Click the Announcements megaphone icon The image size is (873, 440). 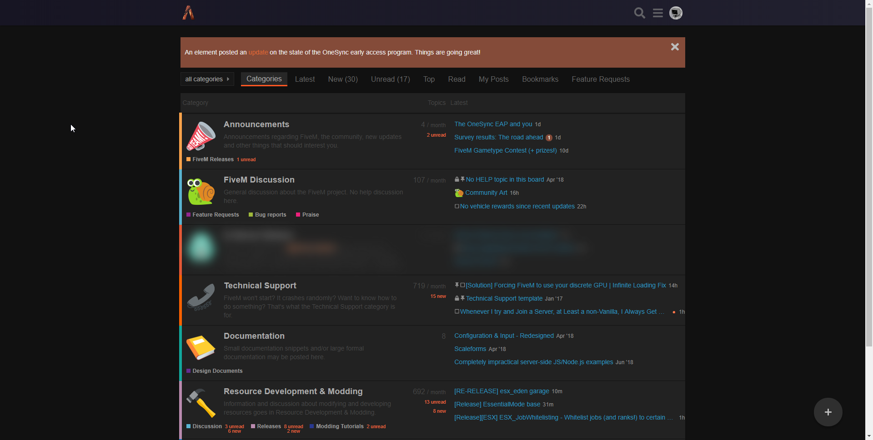pos(201,136)
